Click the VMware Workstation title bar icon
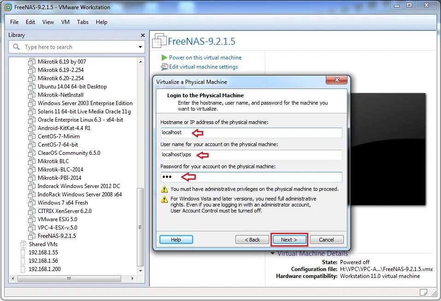Screen dimensions: 441x301 click(9, 7)
